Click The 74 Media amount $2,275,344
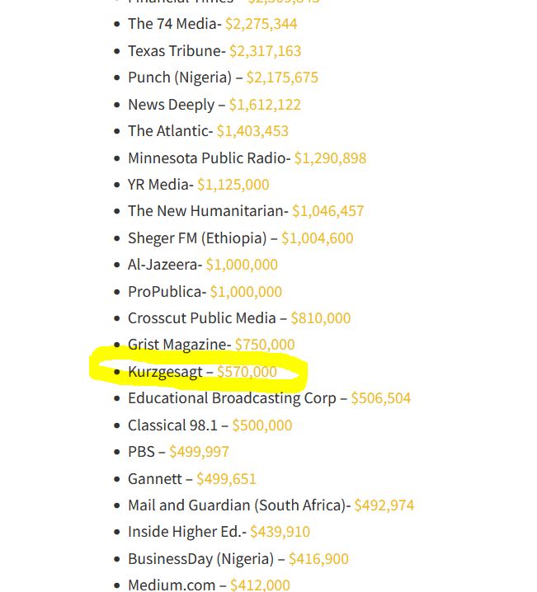The image size is (537, 592). pos(261,24)
